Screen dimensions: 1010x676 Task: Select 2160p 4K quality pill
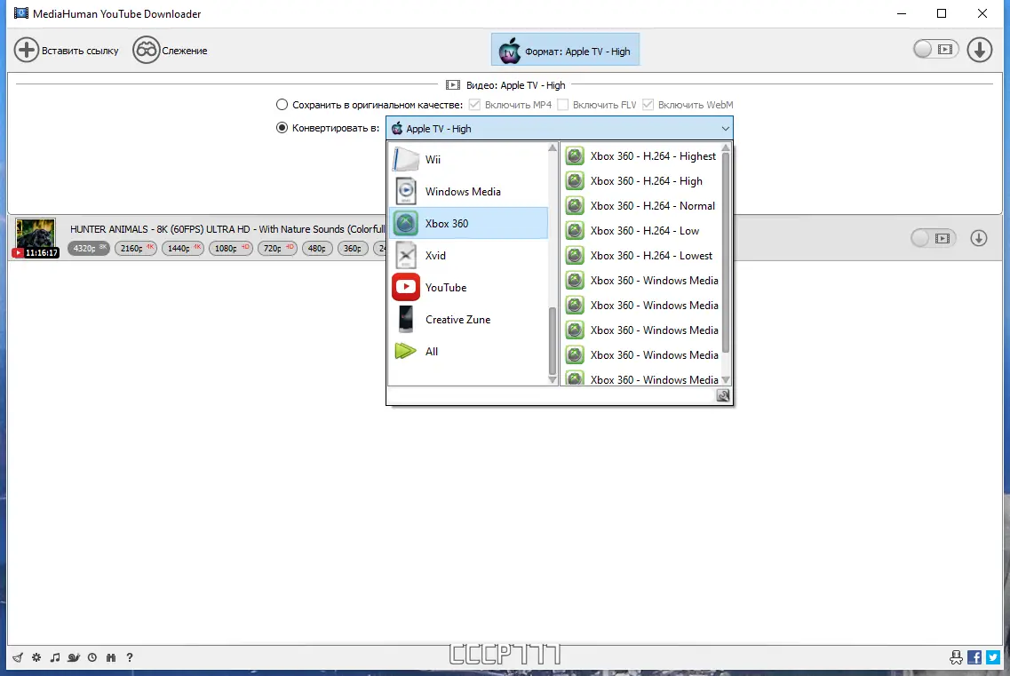click(x=135, y=248)
